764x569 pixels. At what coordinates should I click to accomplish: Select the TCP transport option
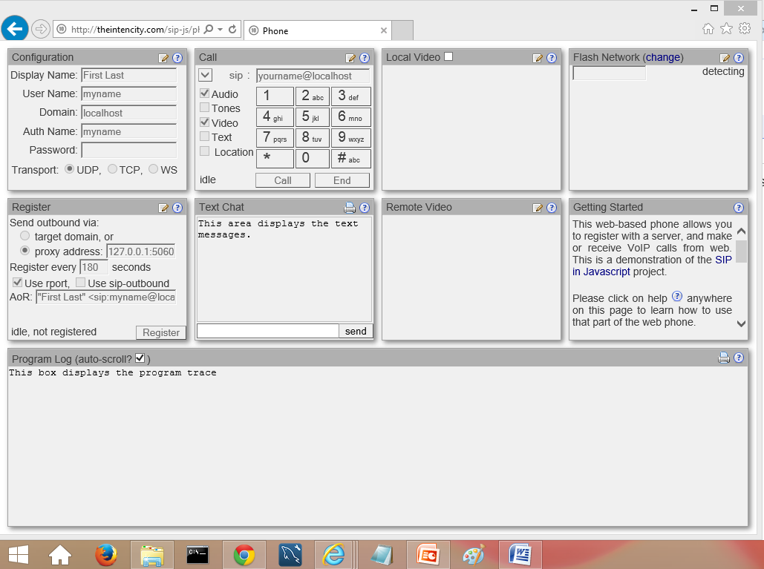[113, 169]
